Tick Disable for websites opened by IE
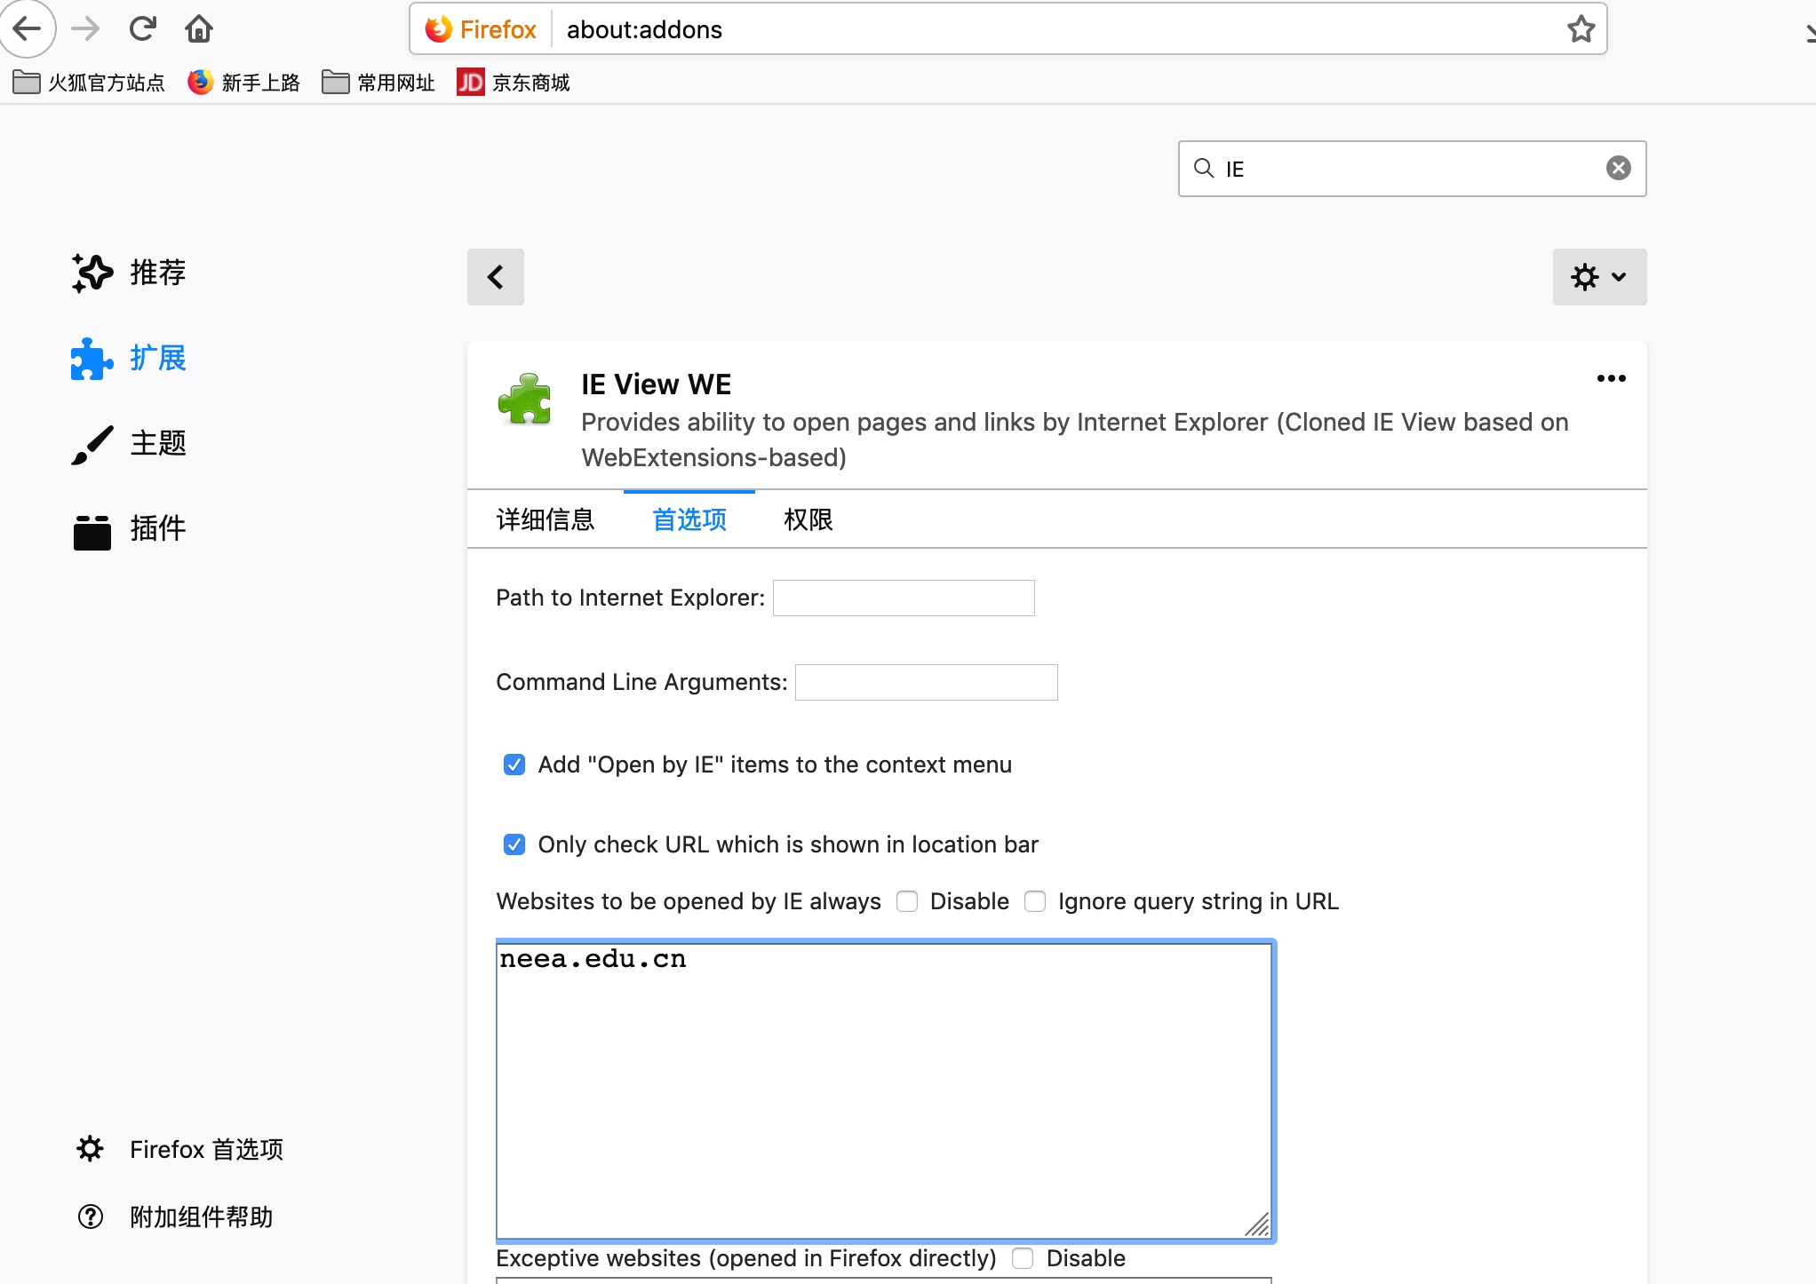Viewport: 1816px width, 1284px height. (x=907, y=901)
